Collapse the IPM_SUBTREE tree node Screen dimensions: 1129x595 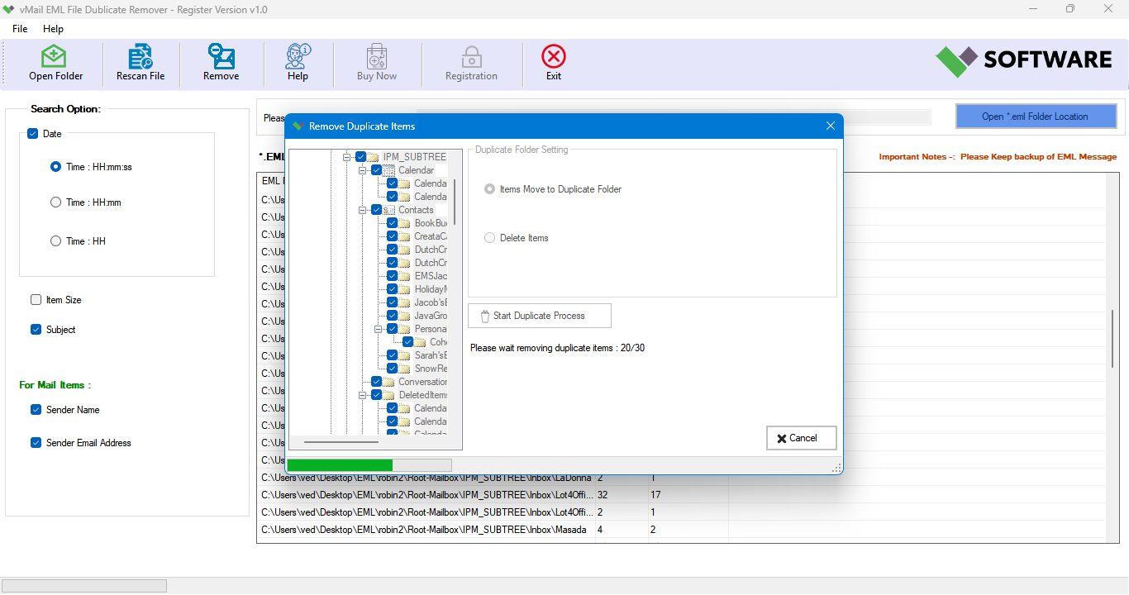point(347,157)
